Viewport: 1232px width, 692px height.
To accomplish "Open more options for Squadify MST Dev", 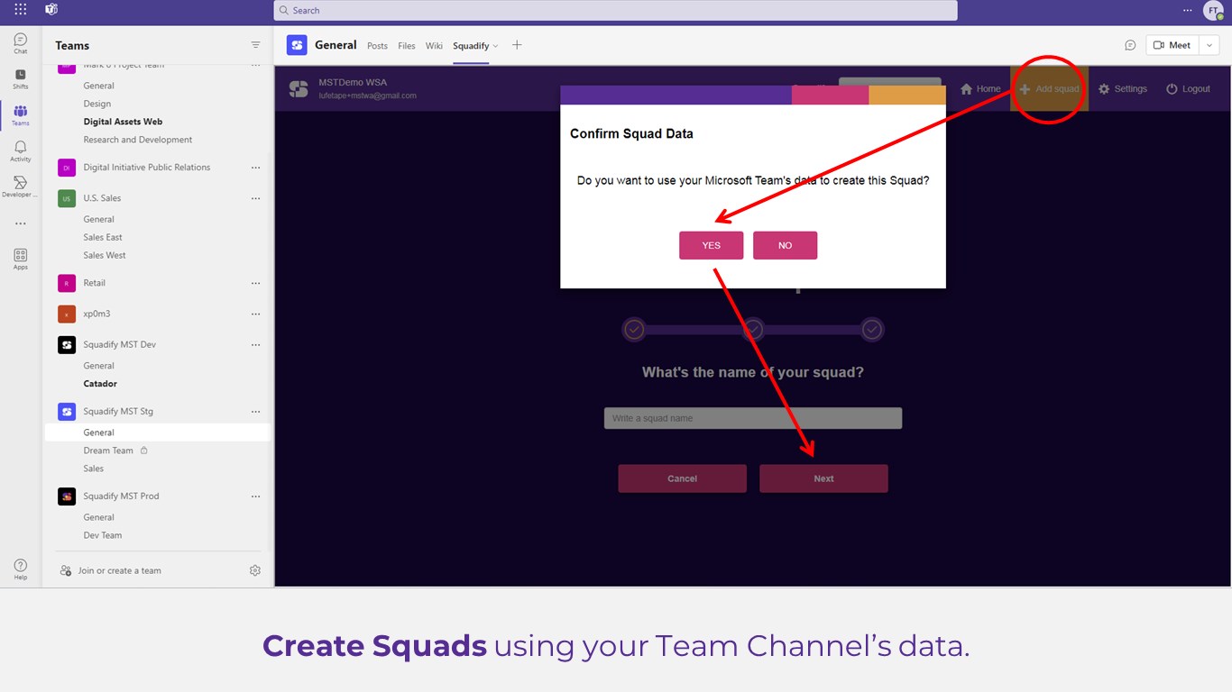I will click(255, 344).
